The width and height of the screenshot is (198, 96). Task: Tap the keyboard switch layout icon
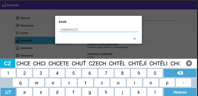(x=8, y=92)
